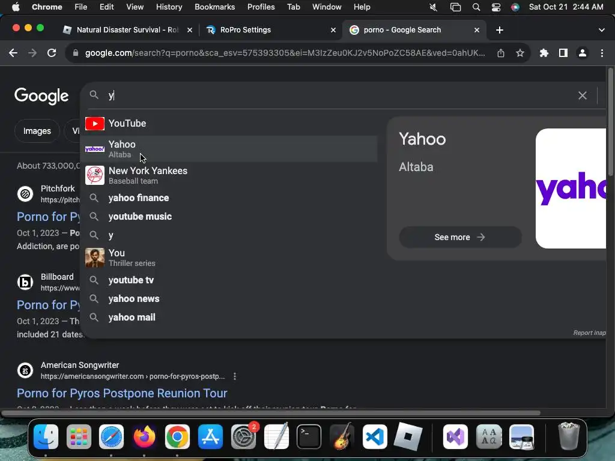The image size is (615, 461).
Task: Launch GarageBand from the Dock
Action: [342, 437]
